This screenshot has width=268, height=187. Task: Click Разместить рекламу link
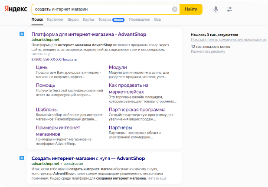point(208,51)
